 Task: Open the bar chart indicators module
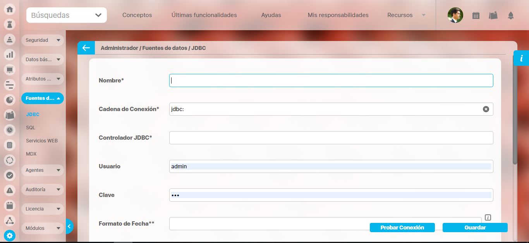(x=10, y=55)
